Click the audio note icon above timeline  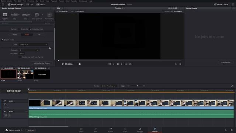click(232, 86)
